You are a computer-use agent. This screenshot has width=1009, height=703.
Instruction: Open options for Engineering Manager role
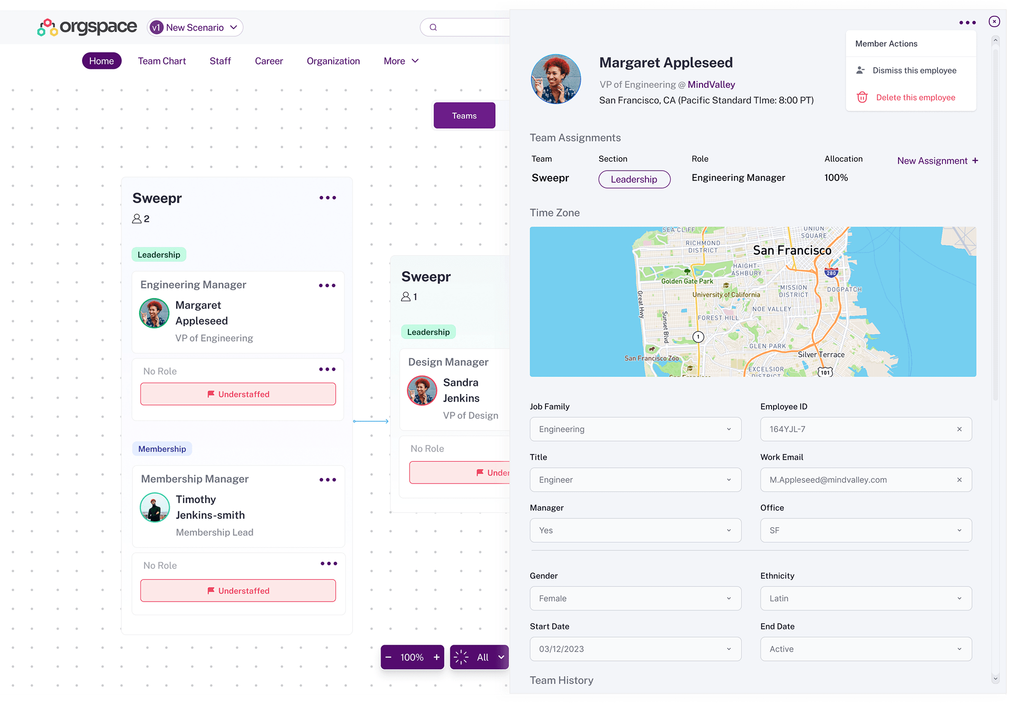pos(327,286)
